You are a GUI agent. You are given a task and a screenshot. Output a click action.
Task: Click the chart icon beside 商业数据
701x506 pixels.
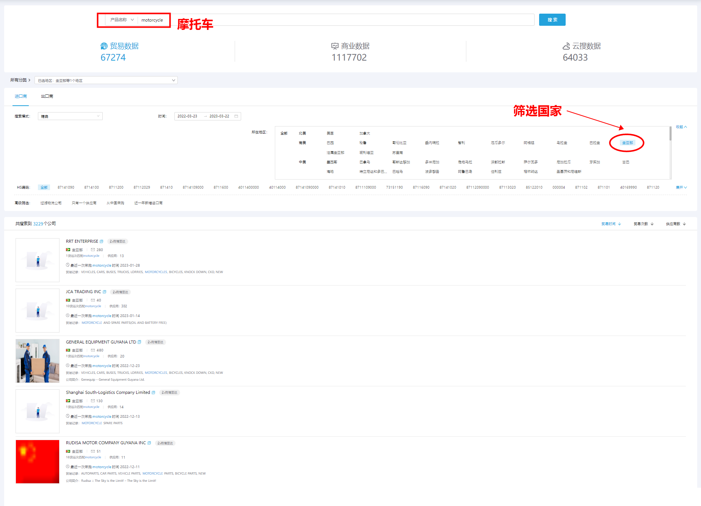click(x=335, y=46)
